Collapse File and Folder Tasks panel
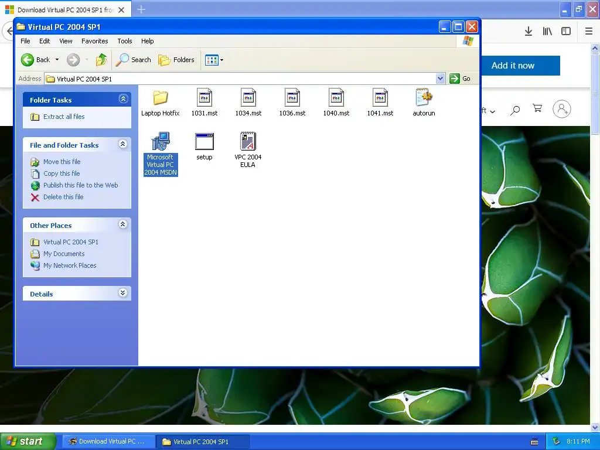This screenshot has height=450, width=600. pyautogui.click(x=123, y=144)
